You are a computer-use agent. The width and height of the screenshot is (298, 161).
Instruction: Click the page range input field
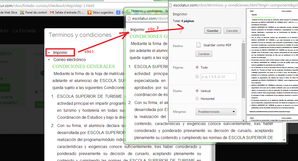[218, 76]
